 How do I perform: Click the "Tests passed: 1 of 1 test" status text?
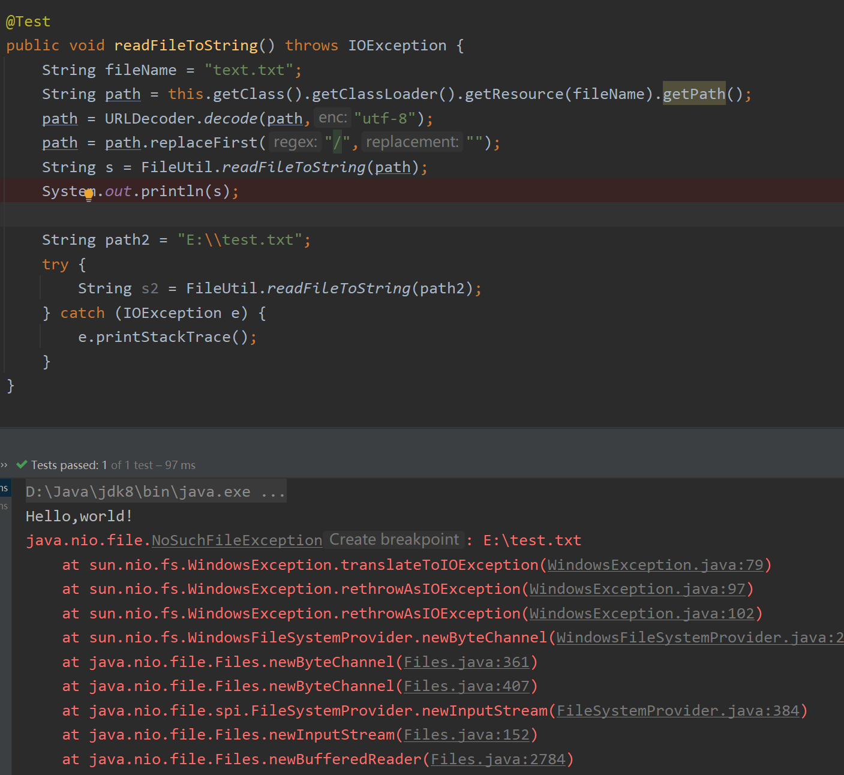tap(92, 465)
